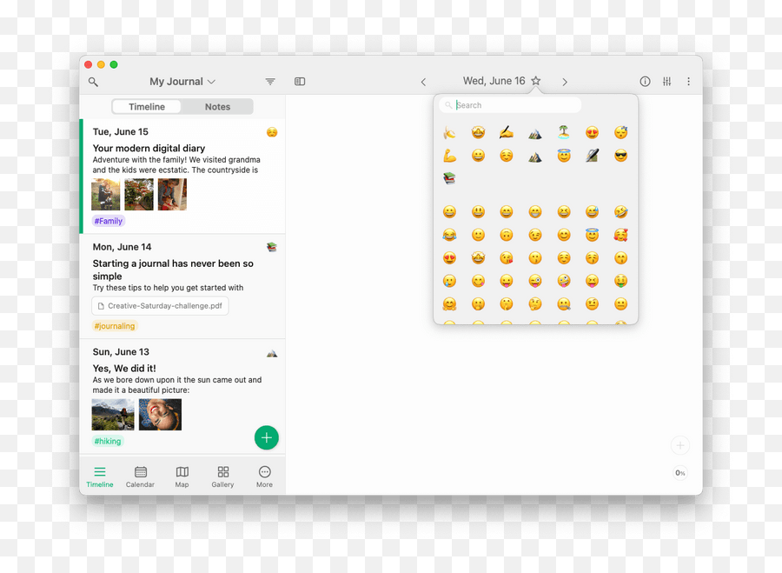Open the Calendar view icon
The image size is (782, 573).
coord(140,475)
